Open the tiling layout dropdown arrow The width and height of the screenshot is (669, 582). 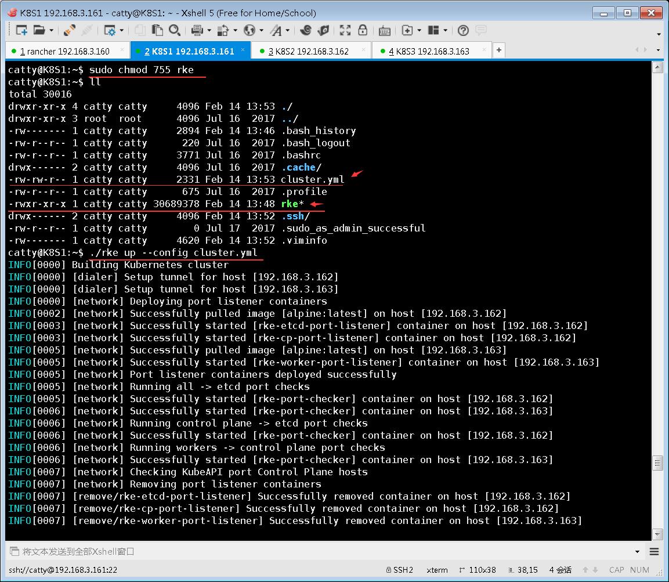[446, 30]
